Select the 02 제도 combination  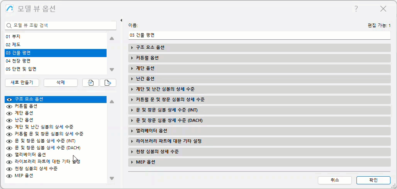point(56,45)
